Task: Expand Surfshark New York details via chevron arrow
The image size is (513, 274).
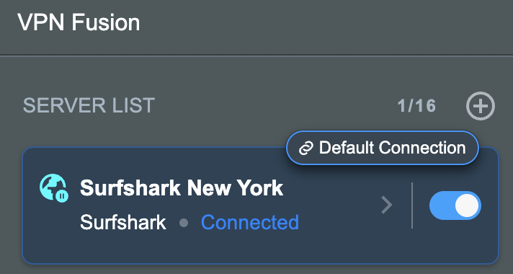Action: (387, 205)
